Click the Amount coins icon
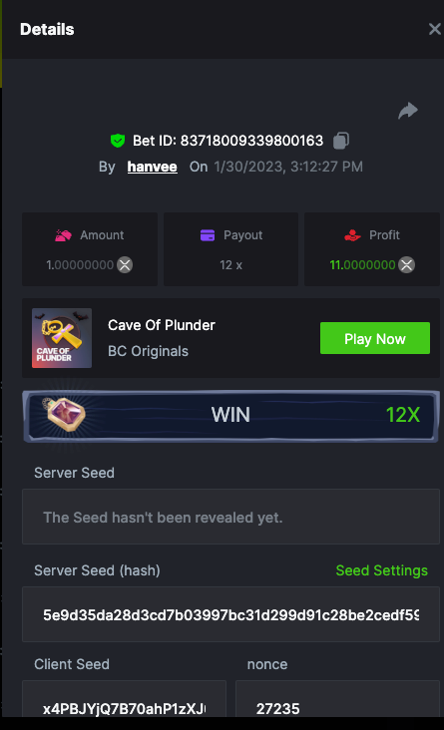The height and width of the screenshot is (730, 444). tap(64, 235)
